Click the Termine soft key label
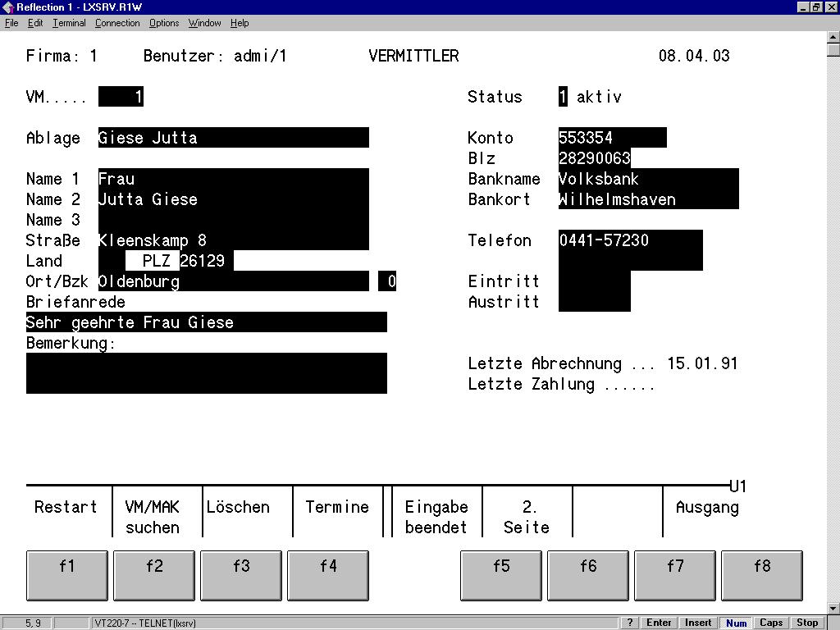840x630 pixels. (337, 507)
